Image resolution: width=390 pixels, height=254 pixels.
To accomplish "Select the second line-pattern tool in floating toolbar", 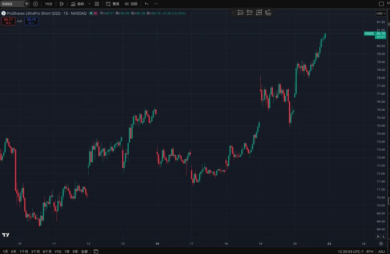I will (x=250, y=13).
